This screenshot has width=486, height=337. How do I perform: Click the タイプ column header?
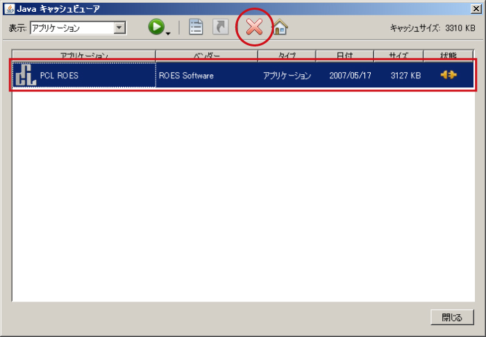click(287, 54)
